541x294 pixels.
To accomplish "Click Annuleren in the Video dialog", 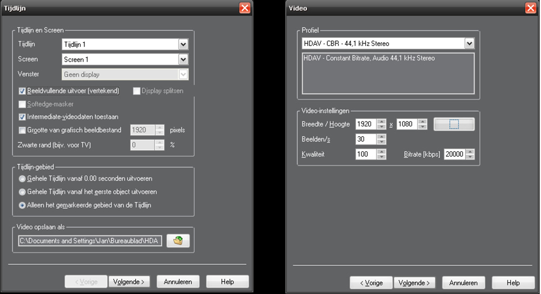I will tap(463, 283).
